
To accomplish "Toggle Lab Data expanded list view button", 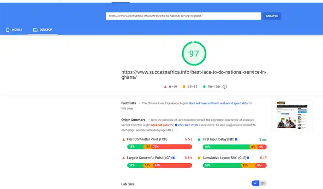I will (263, 183).
